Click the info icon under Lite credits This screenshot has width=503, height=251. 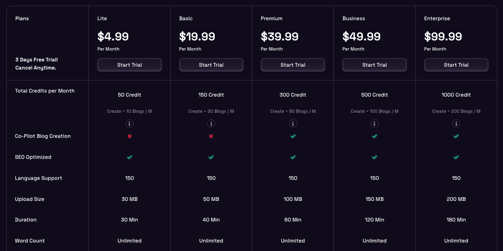130,123
